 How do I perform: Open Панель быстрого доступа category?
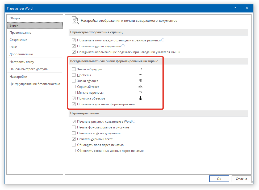[35, 69]
